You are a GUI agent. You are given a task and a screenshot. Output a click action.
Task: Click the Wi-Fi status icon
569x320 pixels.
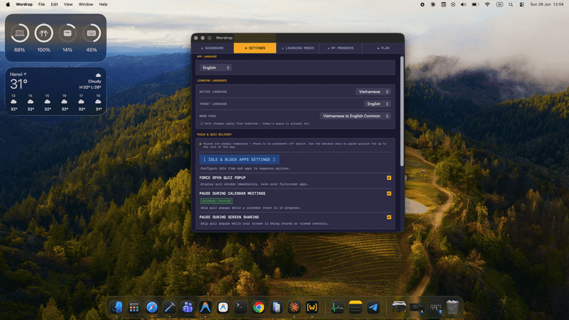click(x=487, y=4)
